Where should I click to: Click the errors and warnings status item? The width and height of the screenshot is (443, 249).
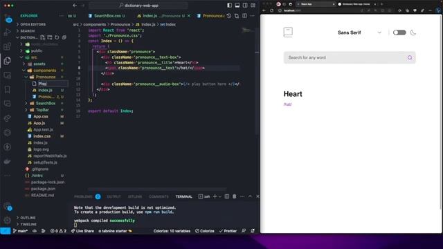tap(58, 231)
